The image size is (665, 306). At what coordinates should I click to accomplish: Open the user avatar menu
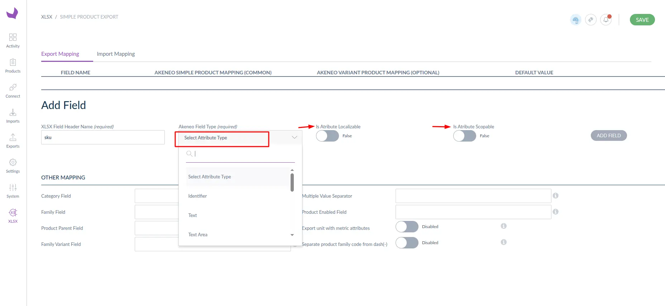[x=575, y=20]
